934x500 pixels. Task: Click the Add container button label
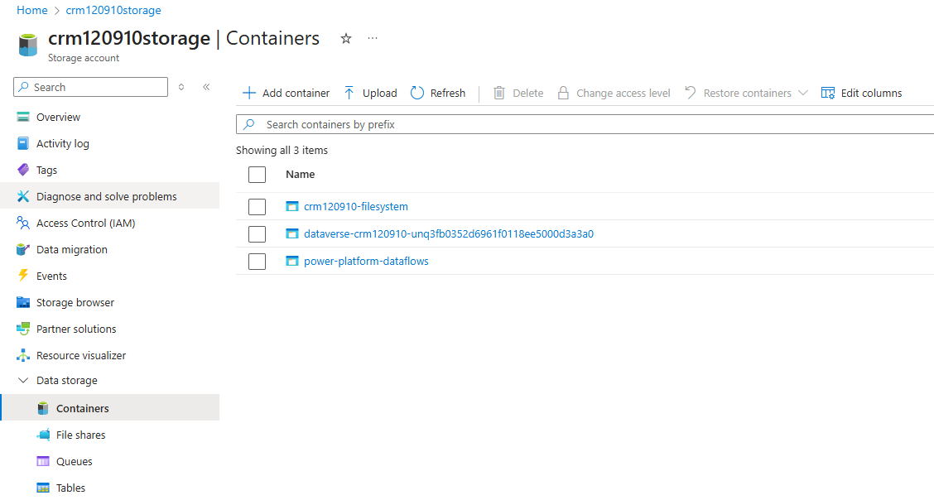pos(296,93)
